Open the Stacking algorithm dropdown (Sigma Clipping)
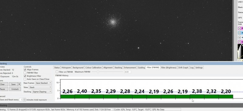 coord(42,92)
